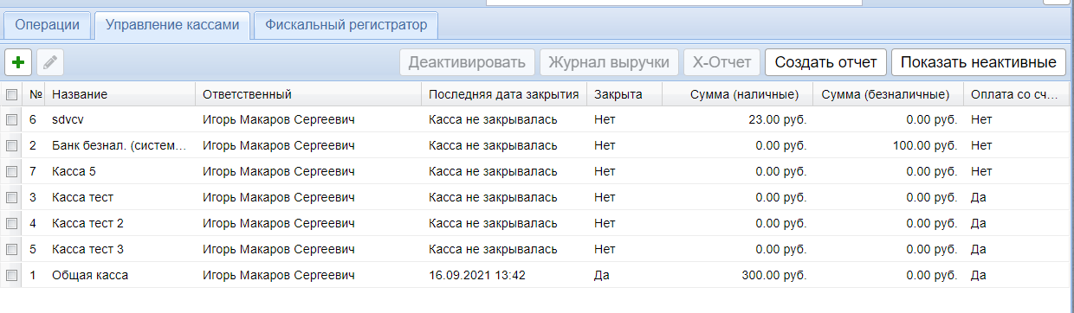Click the Последняя дата закрытия column header
The width and height of the screenshot is (1074, 313).
505,94
